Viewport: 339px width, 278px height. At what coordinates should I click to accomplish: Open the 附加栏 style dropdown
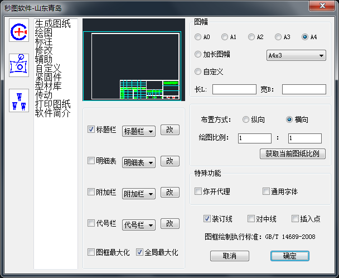tap(139, 194)
